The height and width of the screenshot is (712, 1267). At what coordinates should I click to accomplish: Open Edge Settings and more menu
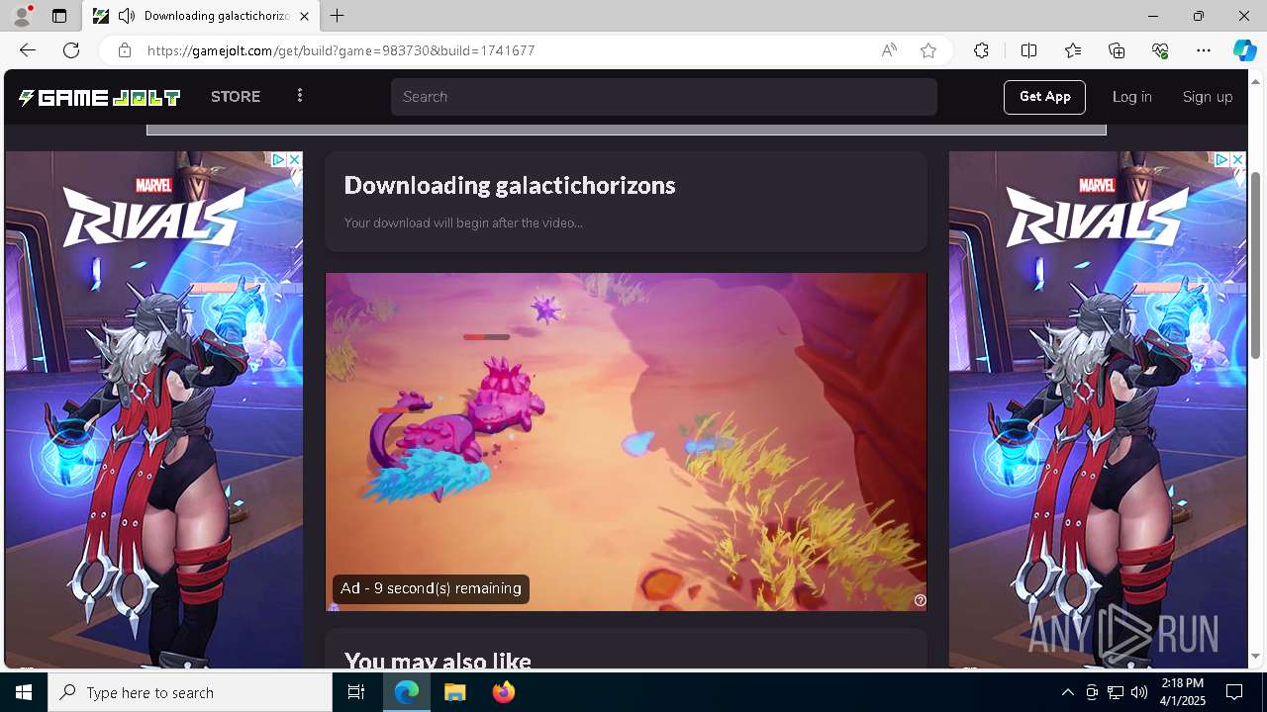(x=1204, y=50)
